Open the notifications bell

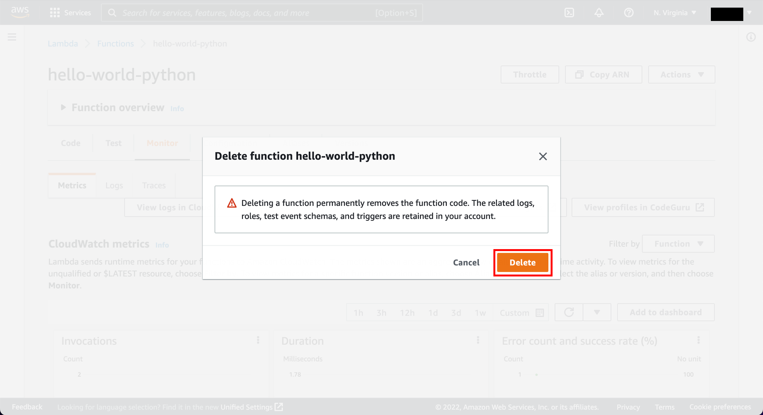(599, 13)
